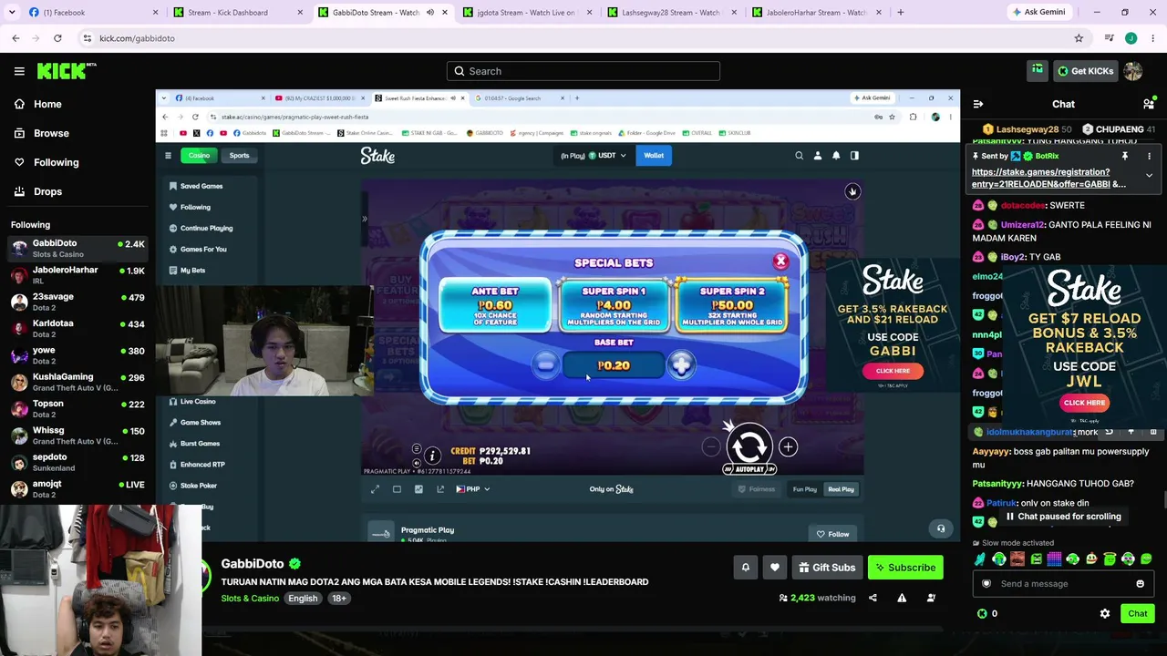Open Following in Kick sidebar
The image size is (1167, 656).
56,162
